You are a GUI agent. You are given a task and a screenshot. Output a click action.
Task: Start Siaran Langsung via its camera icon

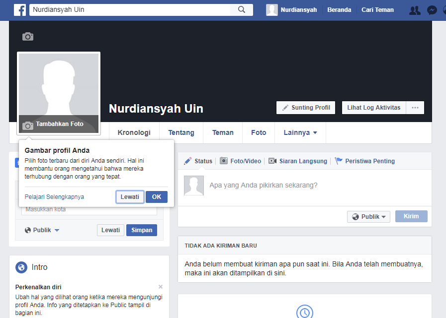(x=272, y=161)
